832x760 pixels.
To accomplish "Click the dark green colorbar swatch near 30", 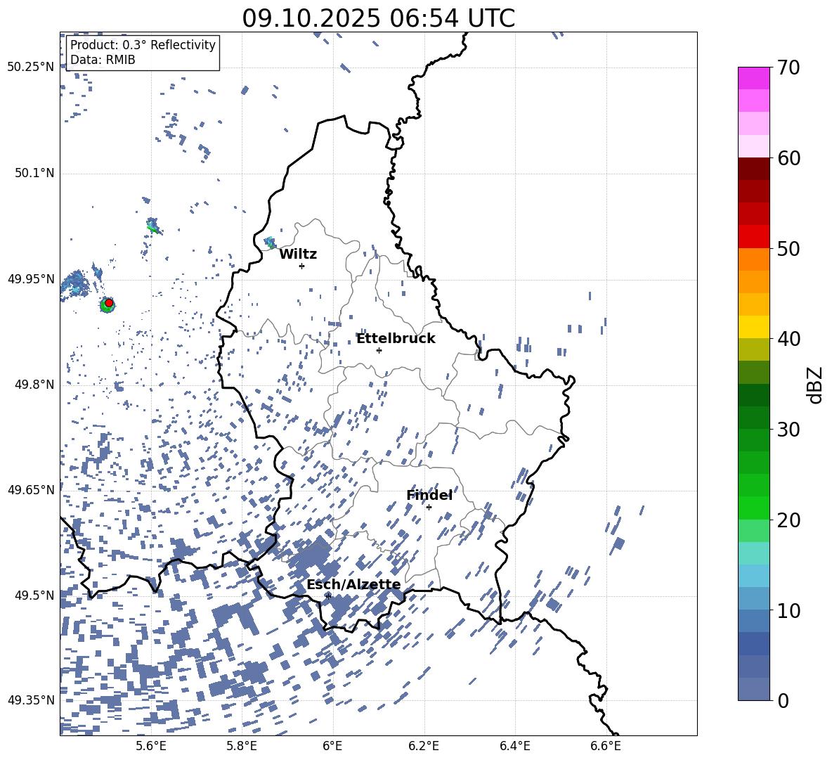I will [753, 418].
